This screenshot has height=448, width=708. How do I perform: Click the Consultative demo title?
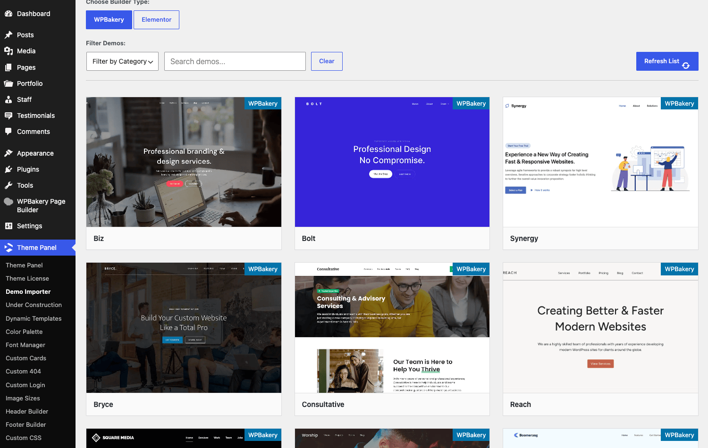click(323, 405)
